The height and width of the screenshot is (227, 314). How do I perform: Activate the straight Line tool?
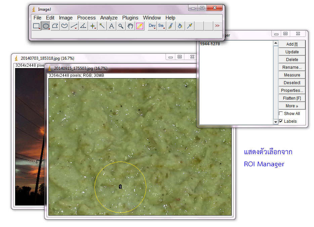click(x=74, y=26)
